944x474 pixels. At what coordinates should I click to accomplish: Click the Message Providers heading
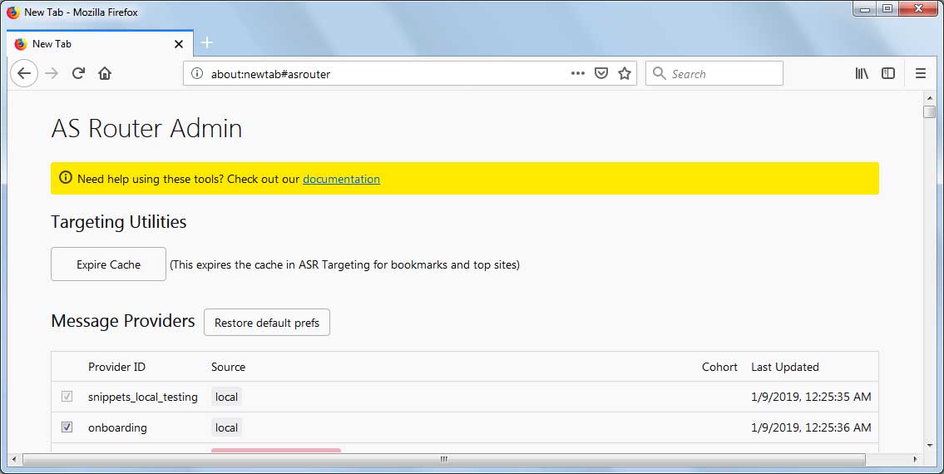click(x=123, y=321)
